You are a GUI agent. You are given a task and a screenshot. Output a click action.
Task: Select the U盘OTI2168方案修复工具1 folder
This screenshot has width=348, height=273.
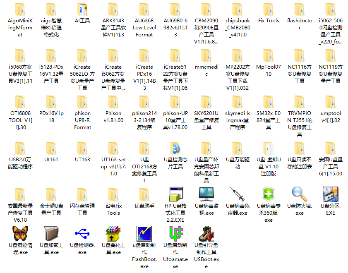coord(144,148)
